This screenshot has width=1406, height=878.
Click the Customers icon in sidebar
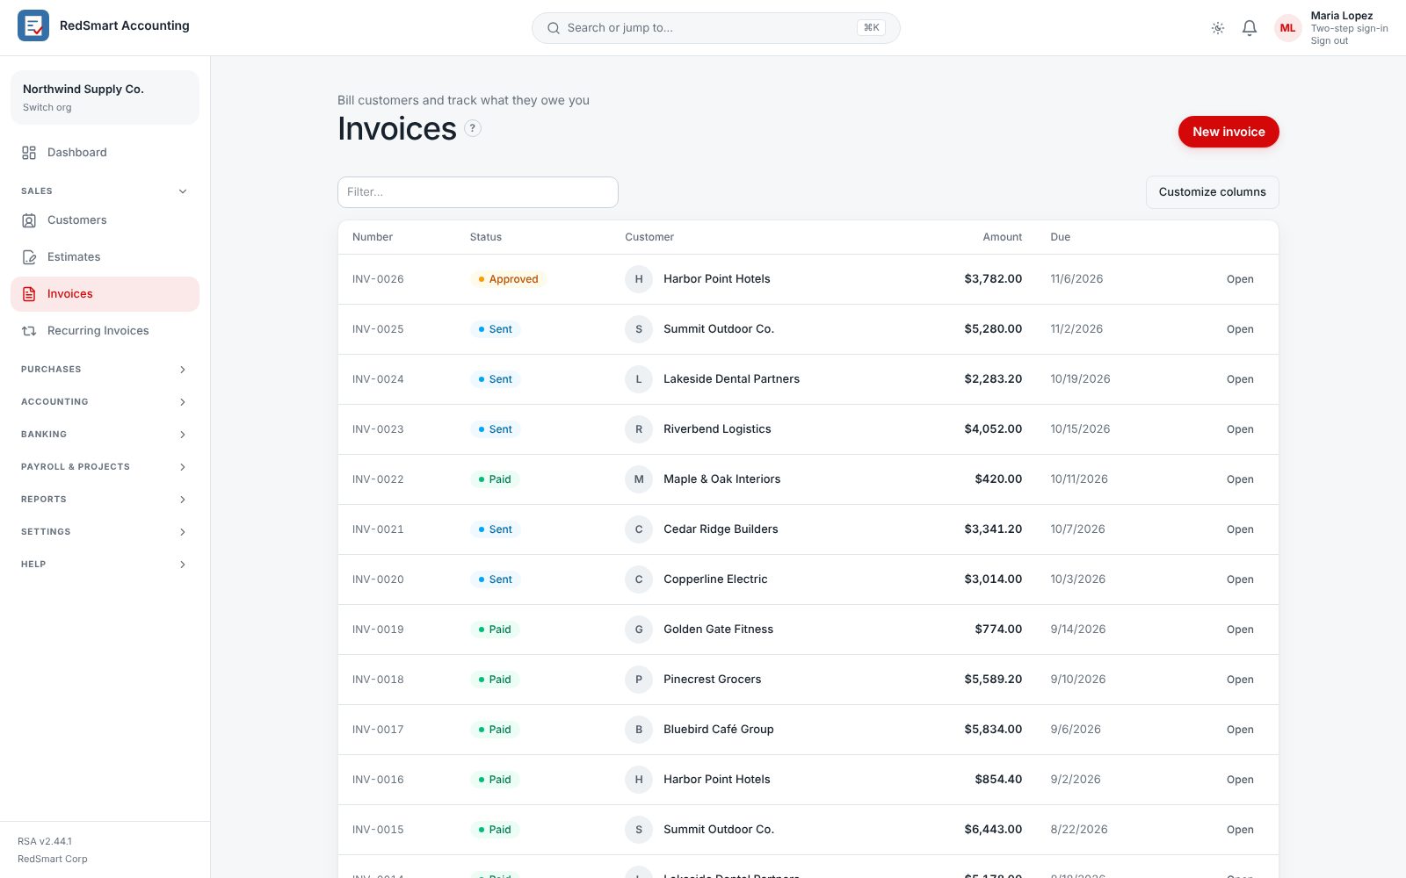29,220
